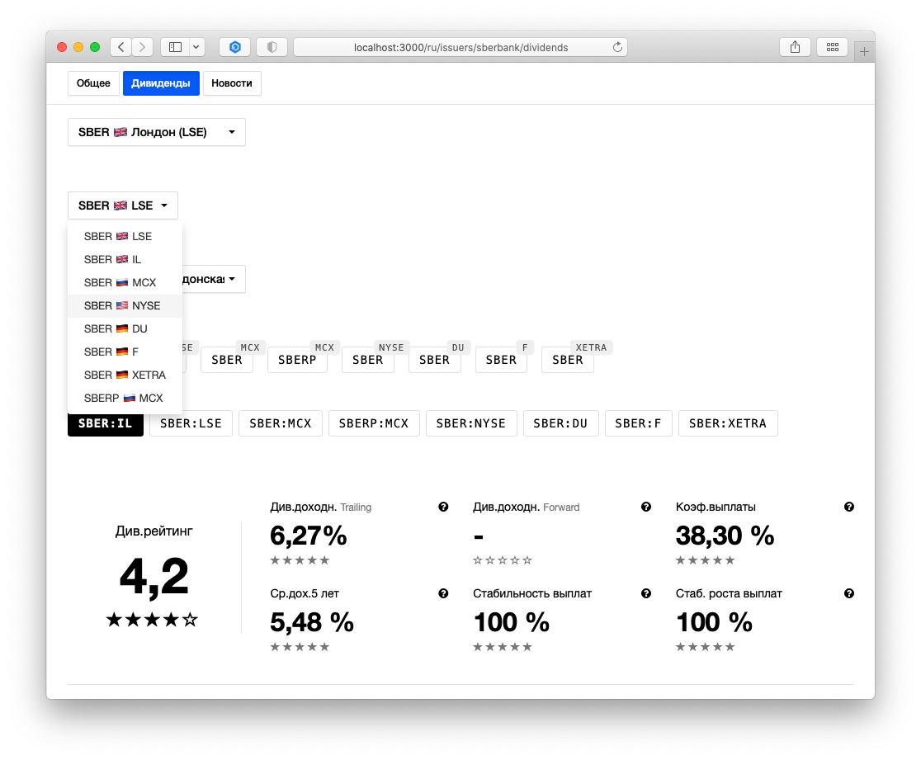Viewport: 921px width, 760px height.
Task: Click 100 % under Стабильность выплат
Action: click(511, 622)
